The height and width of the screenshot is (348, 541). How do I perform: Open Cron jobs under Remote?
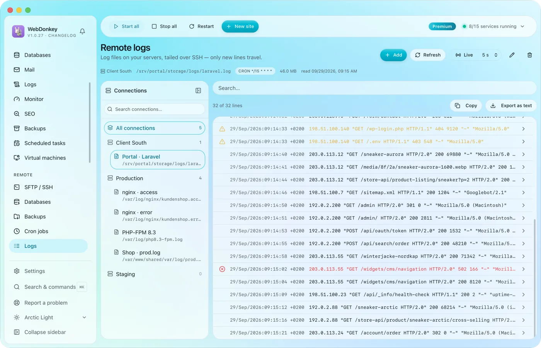pyautogui.click(x=49, y=231)
